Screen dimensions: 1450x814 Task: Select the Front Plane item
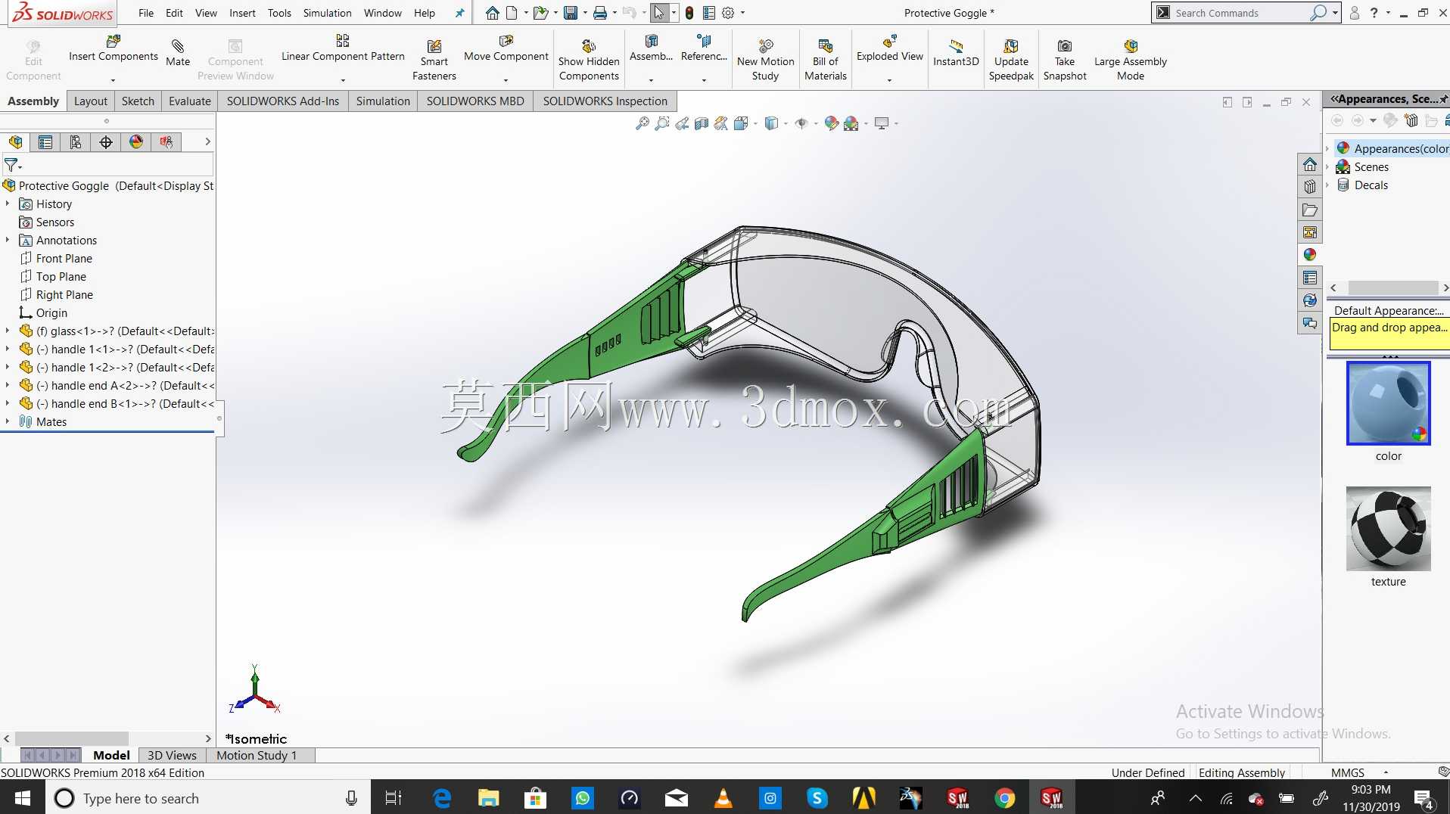click(64, 258)
